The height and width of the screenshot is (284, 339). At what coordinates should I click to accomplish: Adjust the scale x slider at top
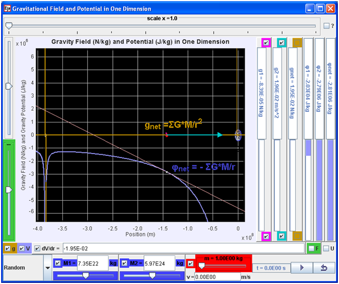coord(9,26)
